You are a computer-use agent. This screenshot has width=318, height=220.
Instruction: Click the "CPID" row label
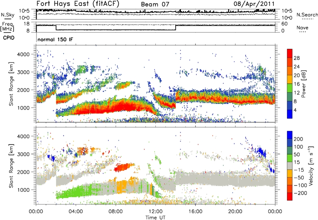(x=8, y=38)
